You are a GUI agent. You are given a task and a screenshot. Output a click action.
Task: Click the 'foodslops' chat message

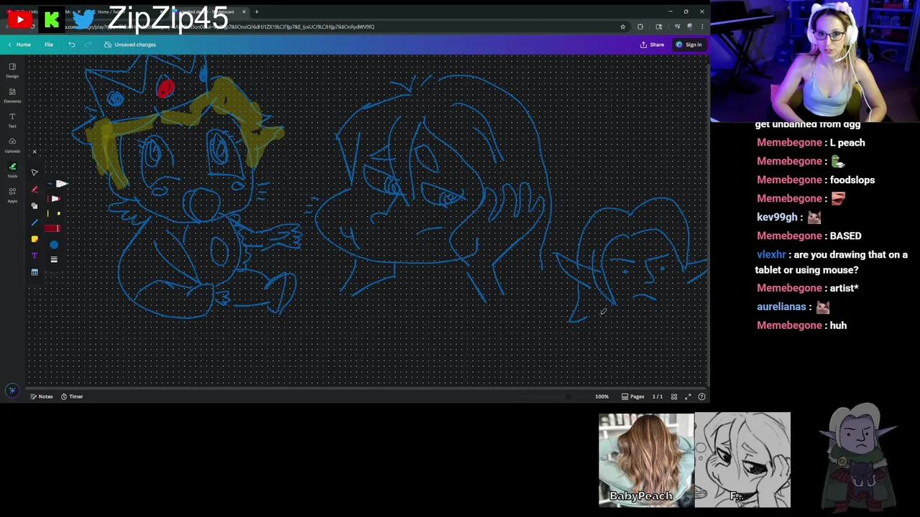(852, 180)
